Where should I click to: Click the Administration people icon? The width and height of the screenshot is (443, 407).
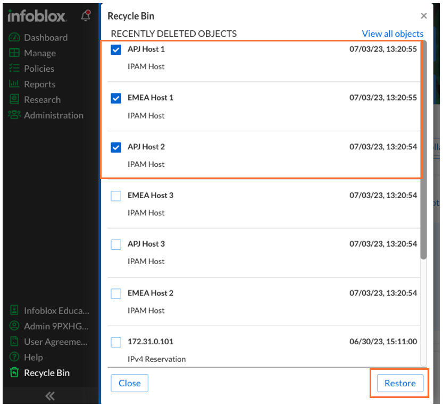coord(14,115)
